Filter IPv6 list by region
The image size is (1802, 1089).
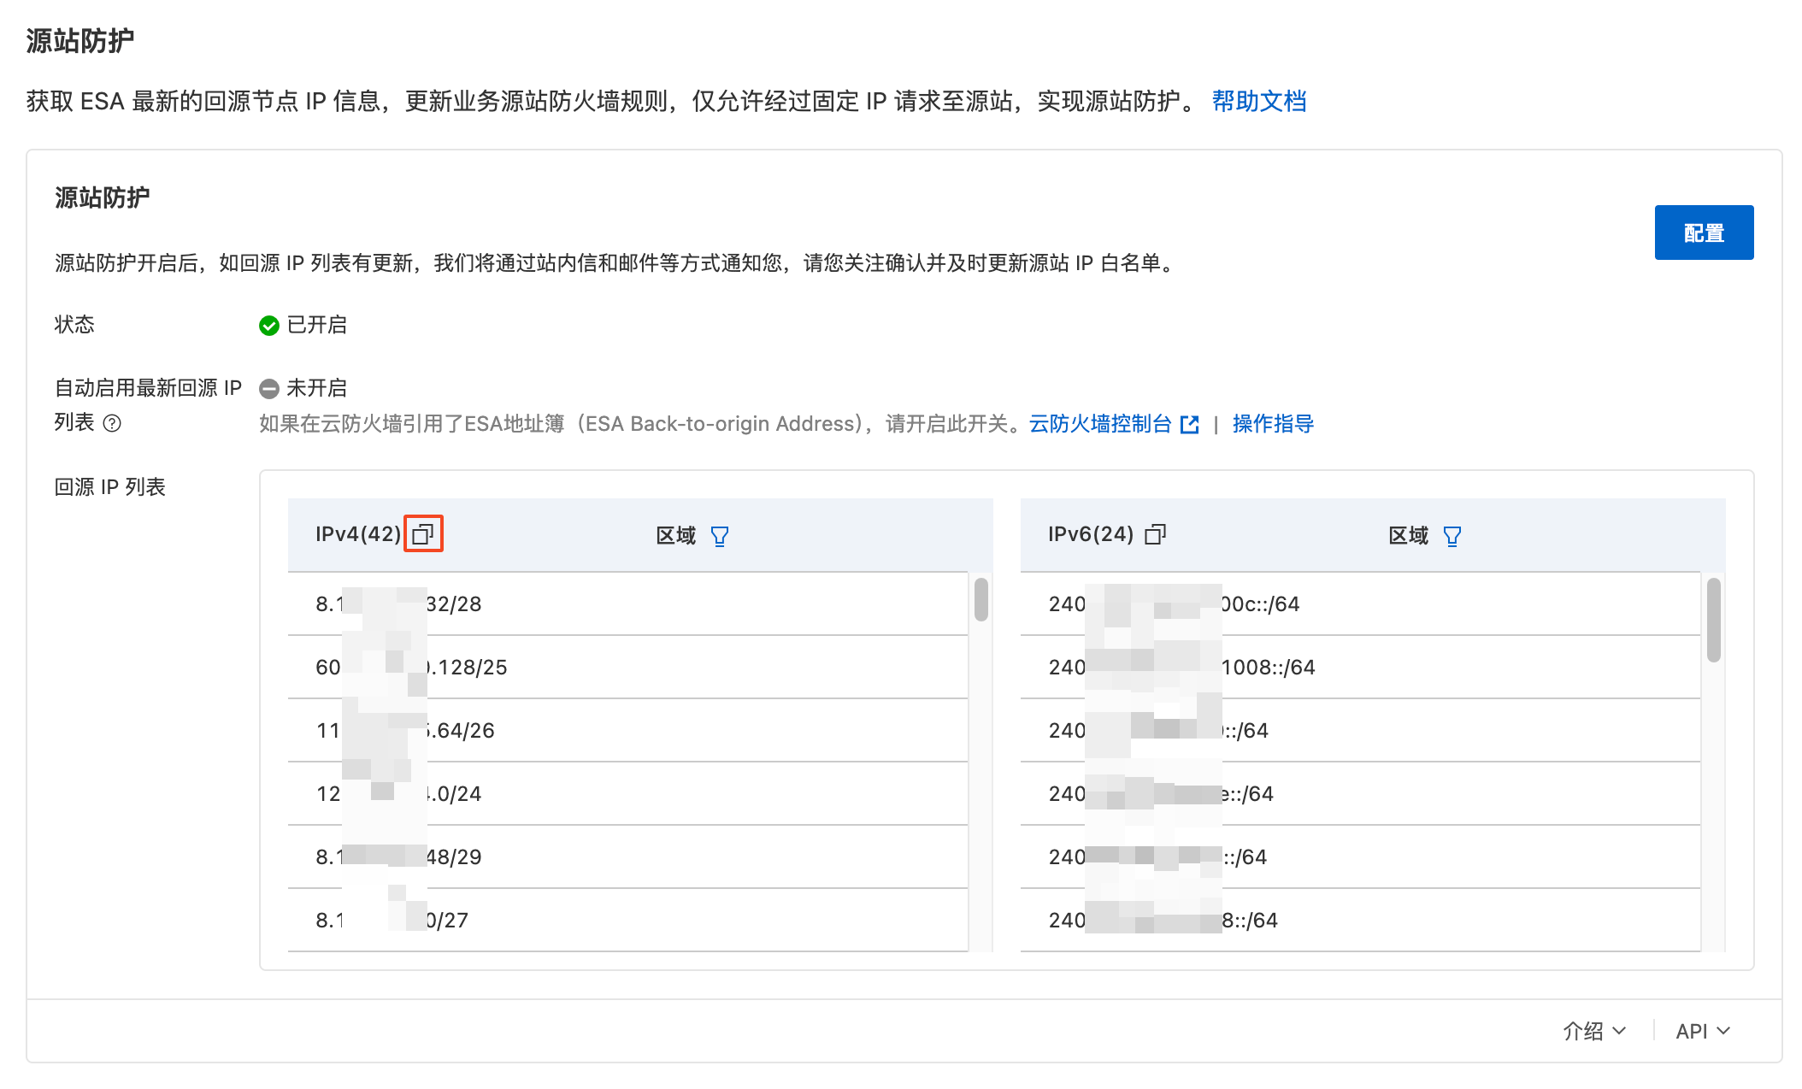pos(1452,536)
